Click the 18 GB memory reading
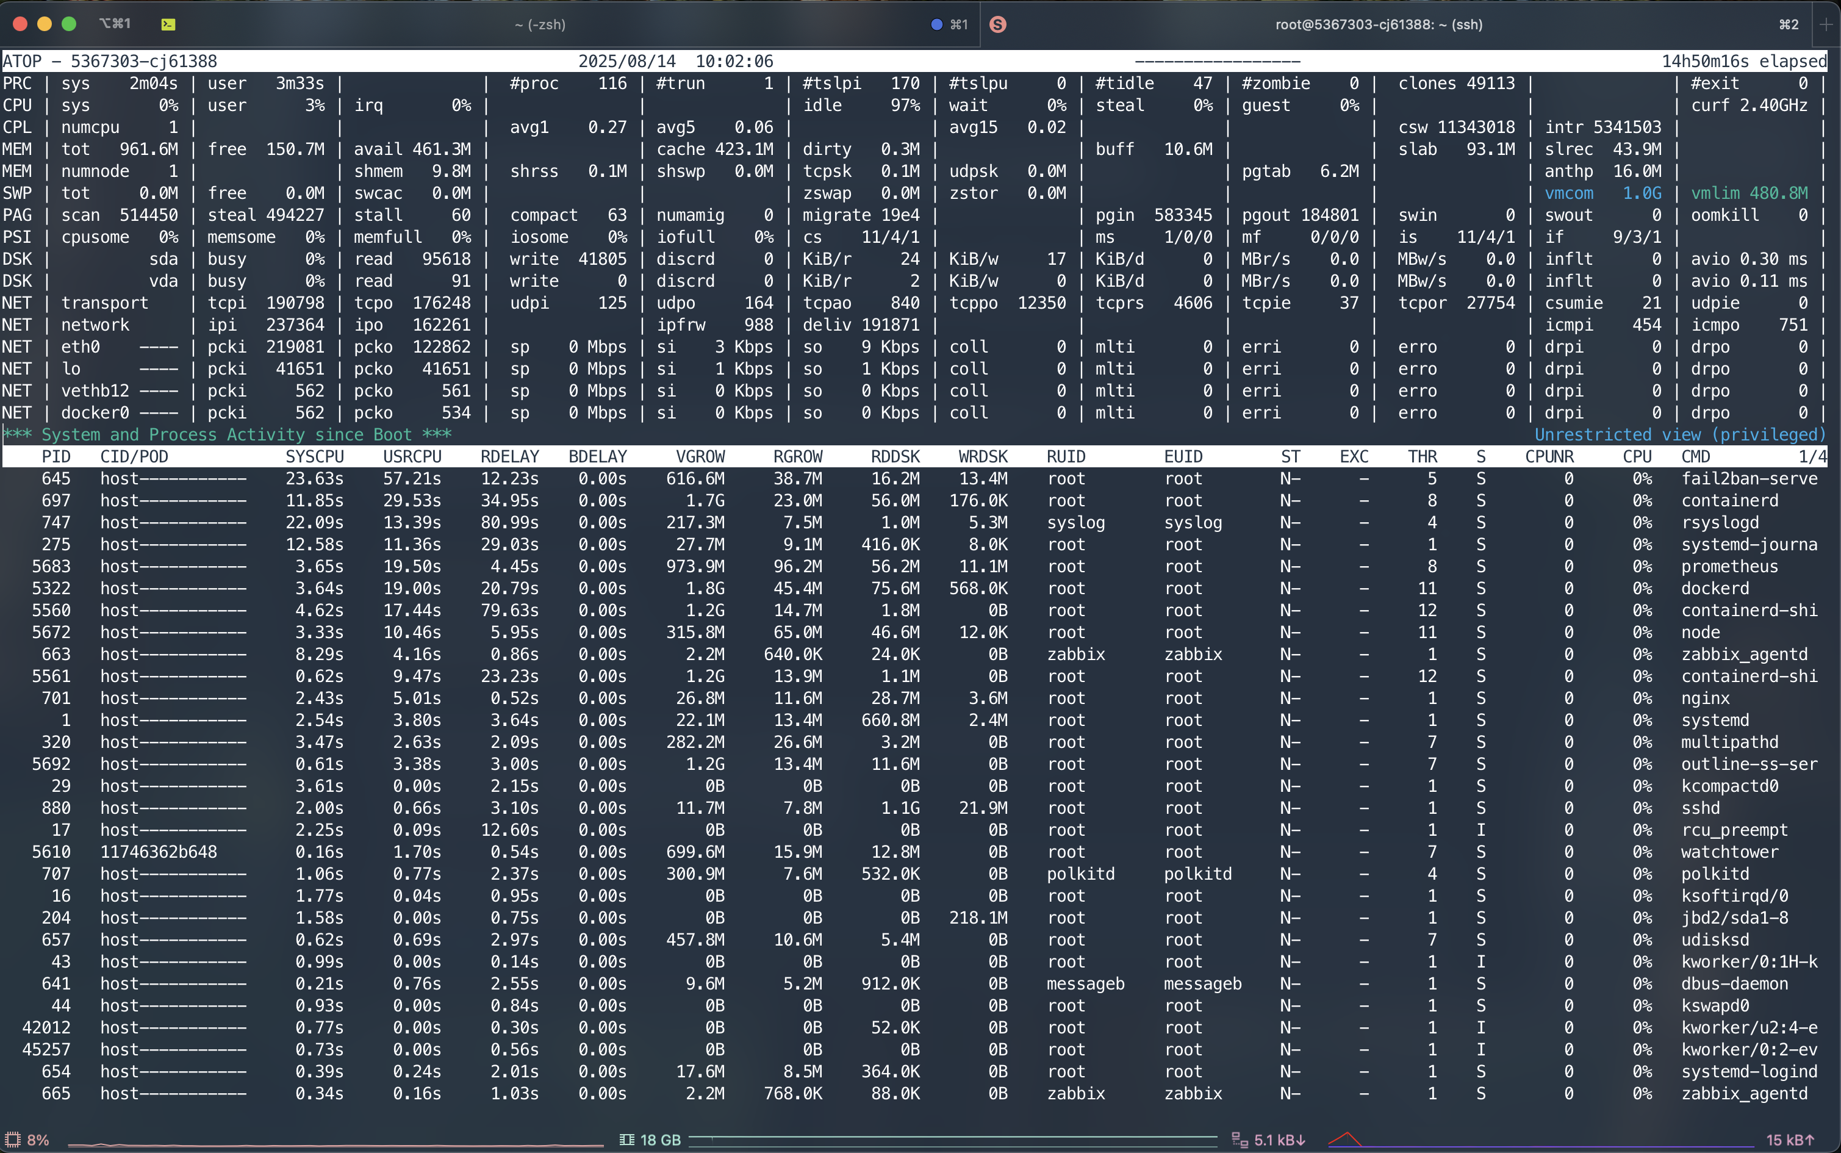Image resolution: width=1841 pixels, height=1153 pixels. click(660, 1140)
